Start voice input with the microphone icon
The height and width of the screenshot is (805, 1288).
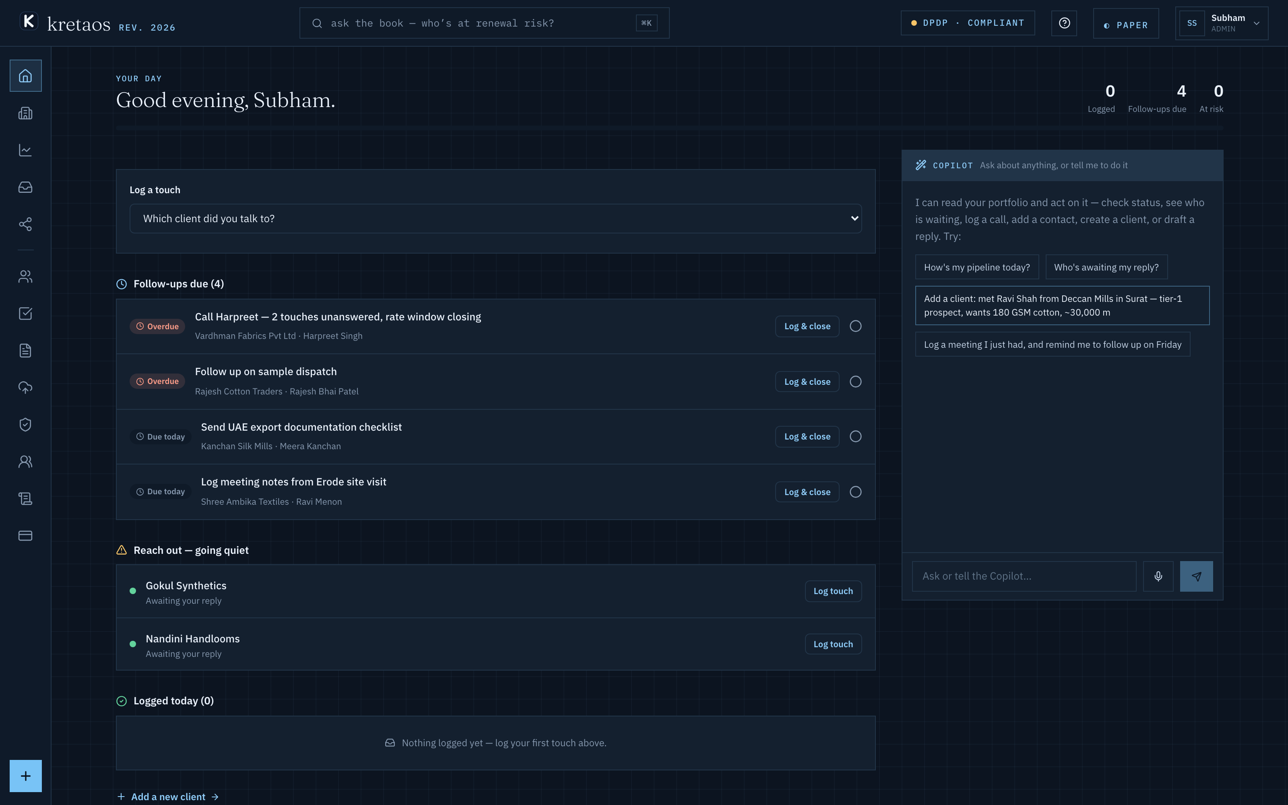pyautogui.click(x=1158, y=576)
